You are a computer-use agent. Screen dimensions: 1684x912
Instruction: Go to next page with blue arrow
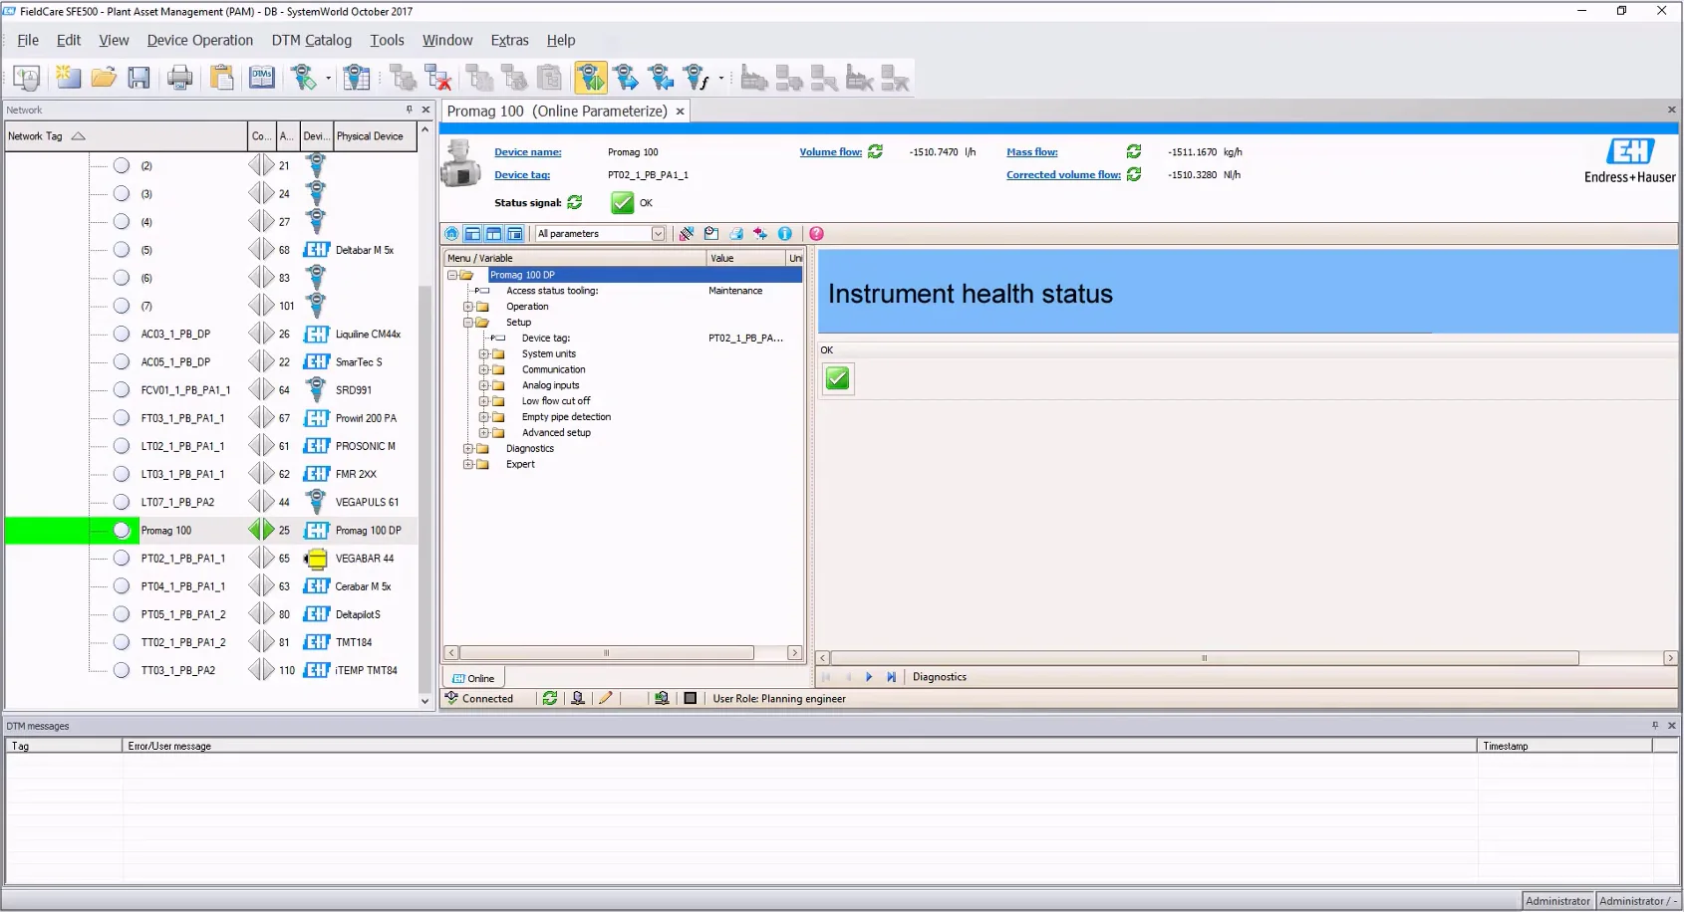(x=869, y=677)
